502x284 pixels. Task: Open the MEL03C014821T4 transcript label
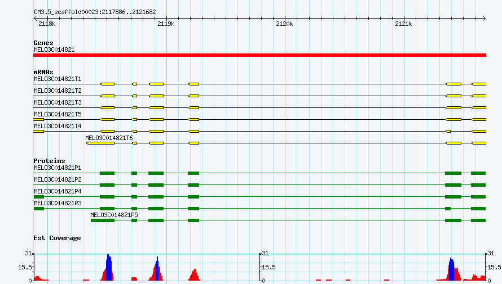point(58,126)
